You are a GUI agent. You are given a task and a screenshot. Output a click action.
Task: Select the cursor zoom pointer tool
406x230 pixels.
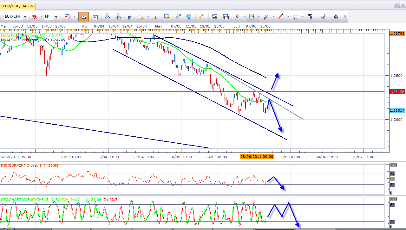[129, 16]
